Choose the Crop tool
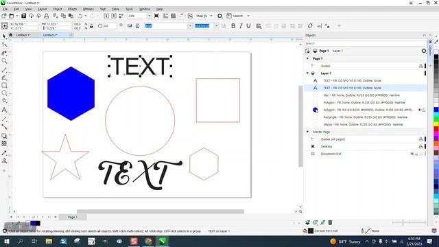 pos(4,53)
